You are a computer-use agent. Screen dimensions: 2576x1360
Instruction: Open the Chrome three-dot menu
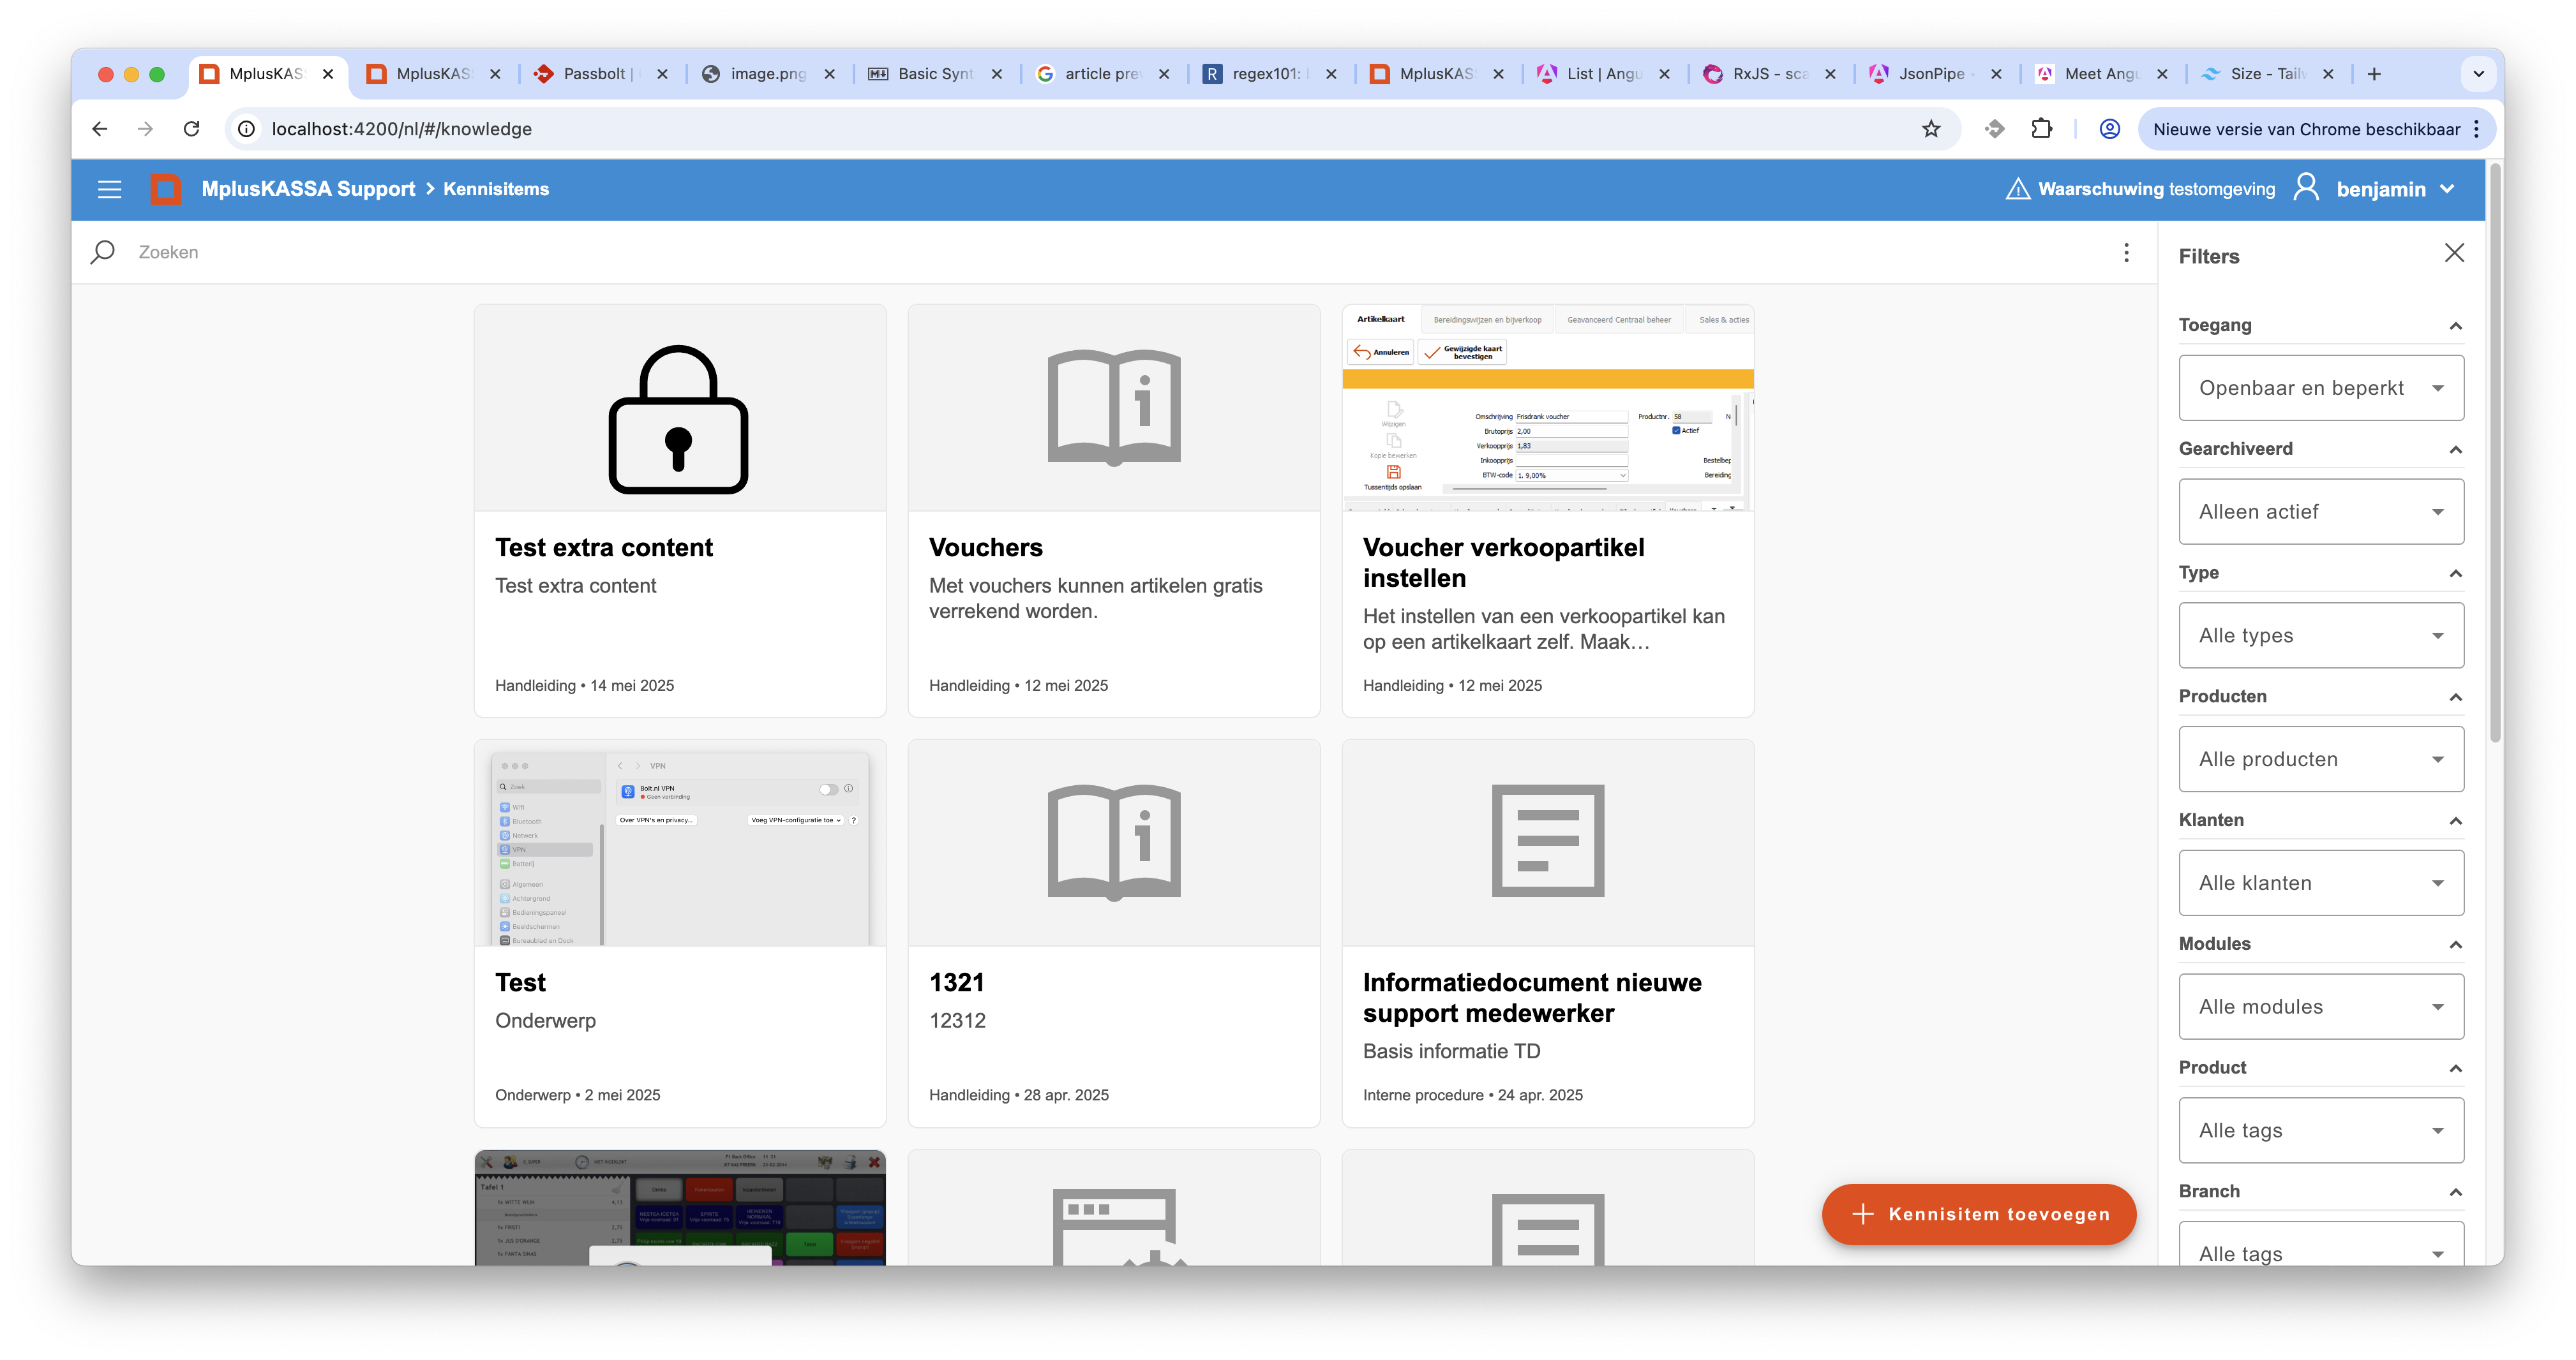pos(2476,129)
